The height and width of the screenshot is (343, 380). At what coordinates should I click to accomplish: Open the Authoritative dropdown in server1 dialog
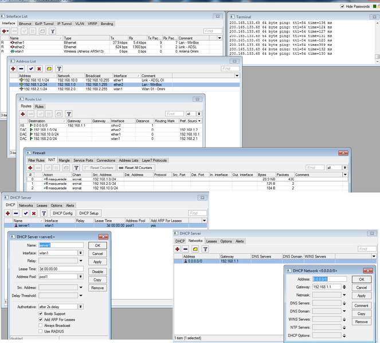click(80, 306)
